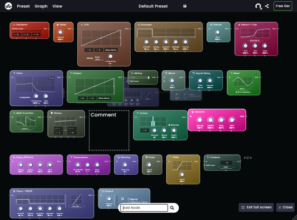Screen dimensions: 297x220
Task: Click the save icon next to Default Preset
Action: pos(185,6)
